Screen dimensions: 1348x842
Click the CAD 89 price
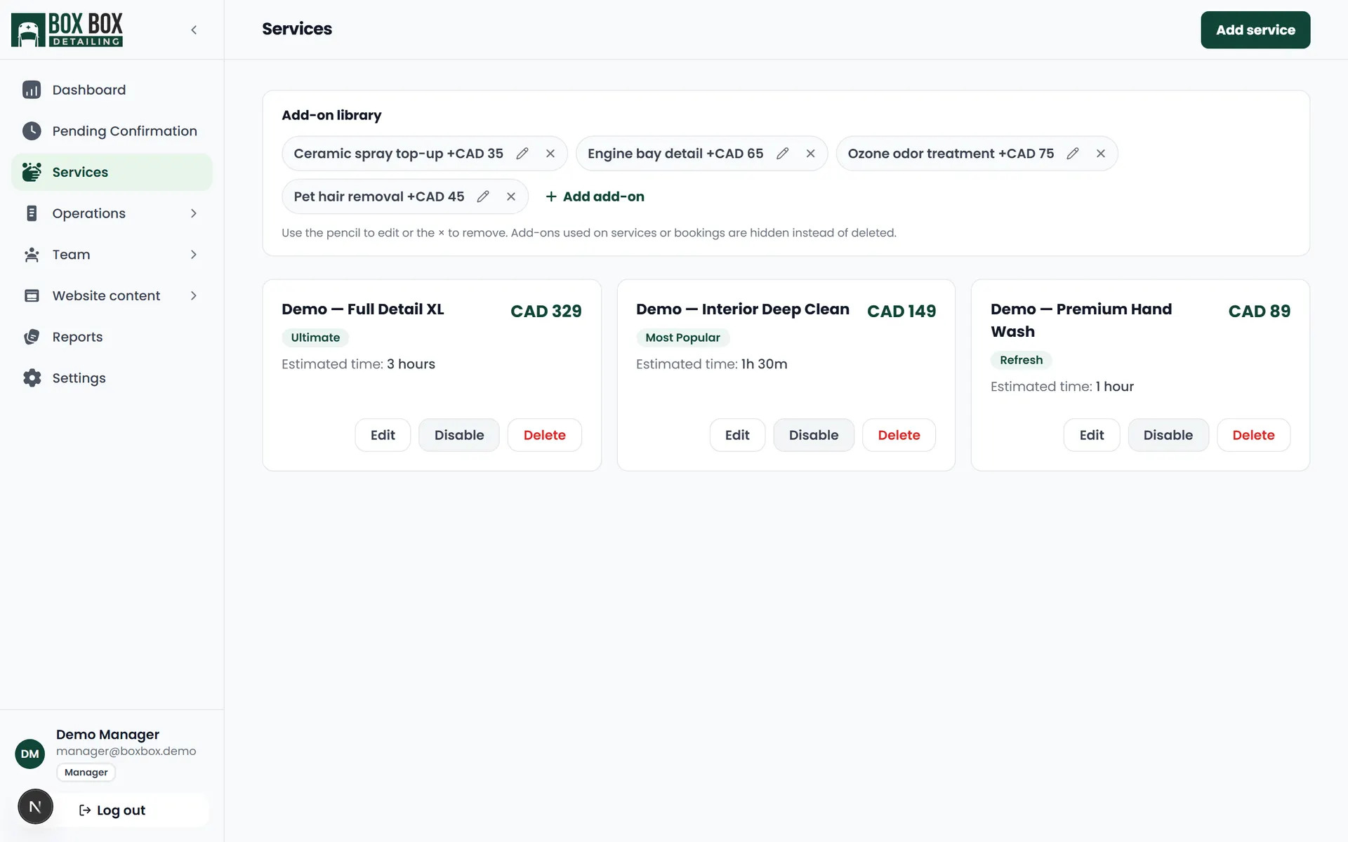pos(1260,311)
